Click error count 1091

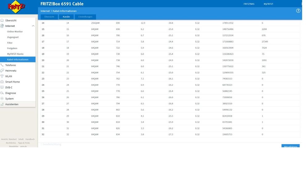(264, 60)
